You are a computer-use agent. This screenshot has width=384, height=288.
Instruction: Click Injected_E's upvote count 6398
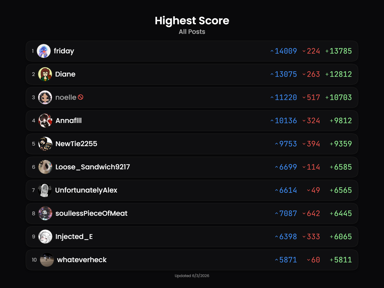pos(286,237)
